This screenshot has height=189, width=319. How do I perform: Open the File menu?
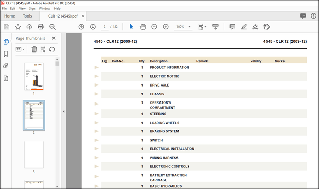point(4,9)
